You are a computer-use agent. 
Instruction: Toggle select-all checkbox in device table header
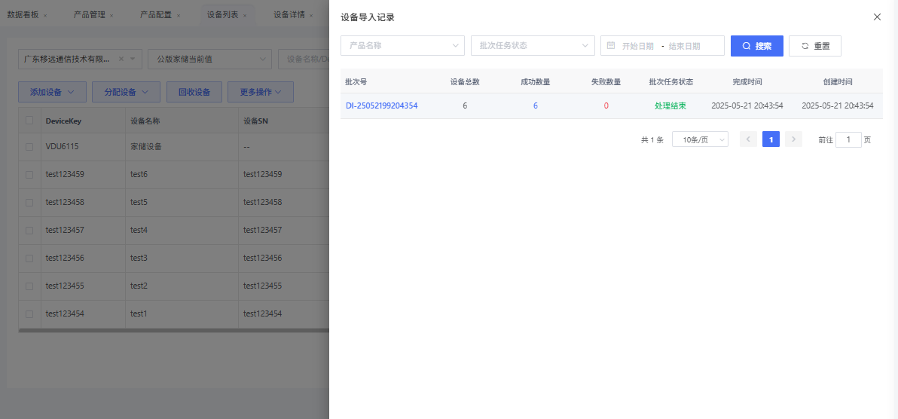(29, 121)
